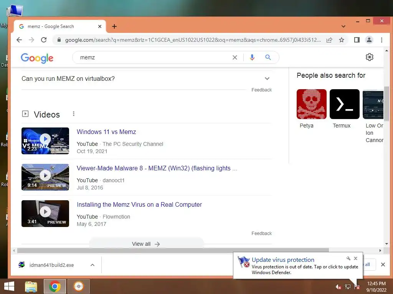Viewport: 393px width, 294px height.
Task: View site security lock info
Action: pyautogui.click(x=59, y=40)
